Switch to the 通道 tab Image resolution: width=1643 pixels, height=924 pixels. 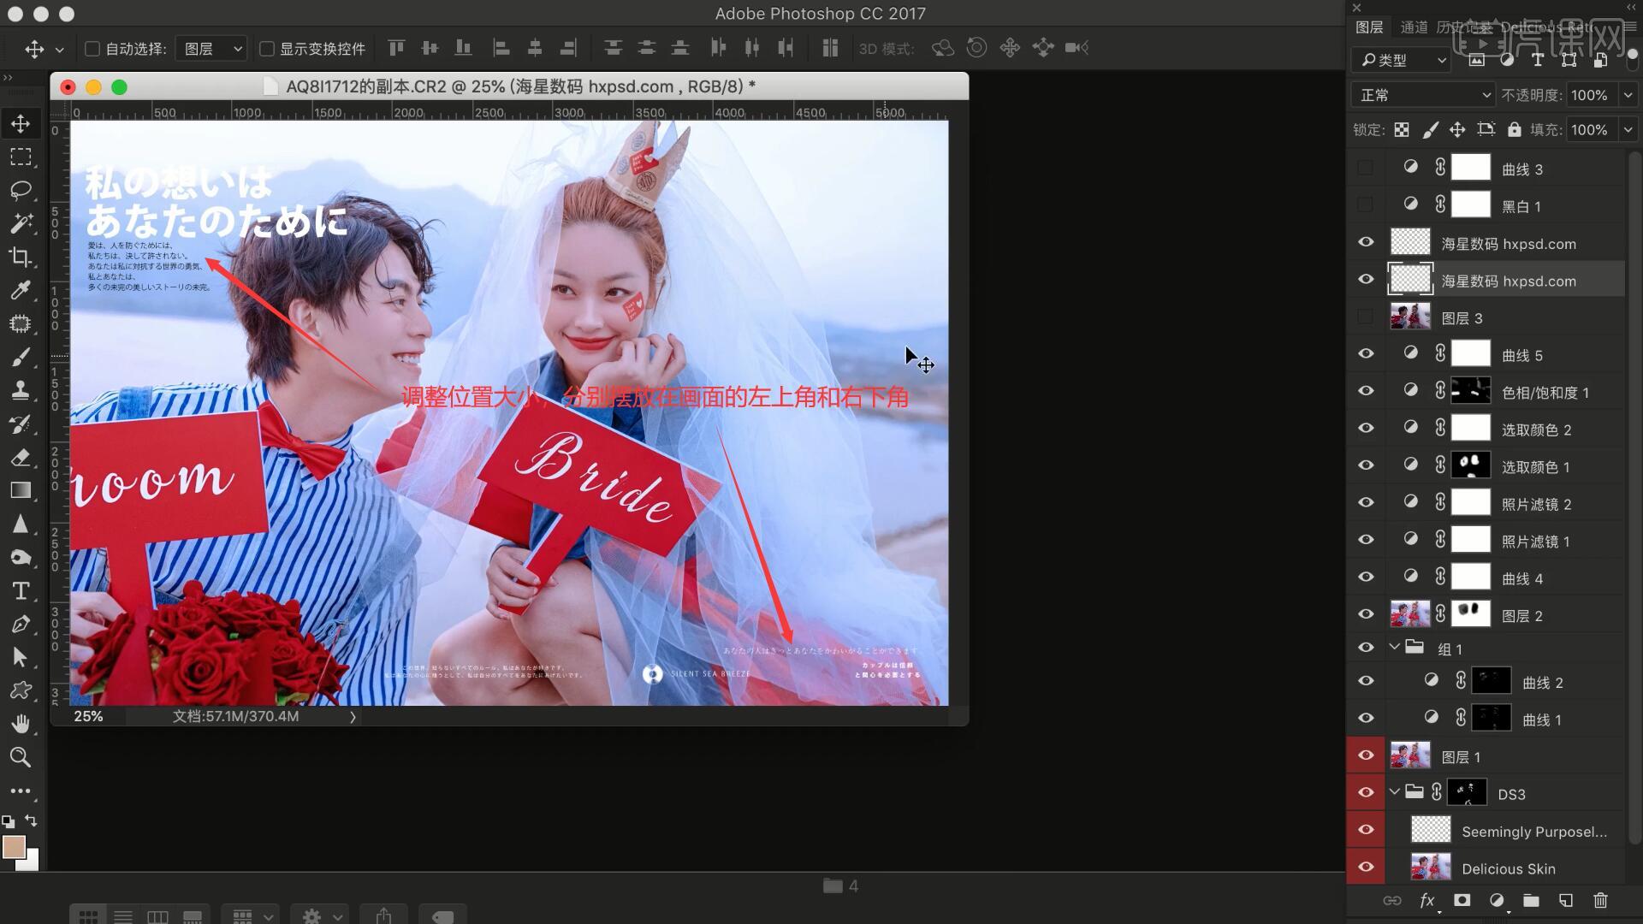coord(1414,27)
